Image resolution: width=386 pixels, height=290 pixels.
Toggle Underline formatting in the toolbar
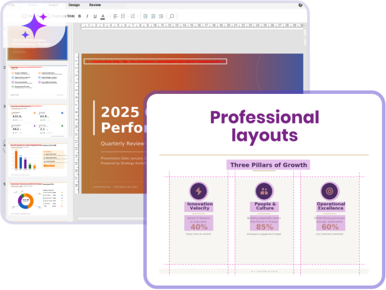point(95,16)
